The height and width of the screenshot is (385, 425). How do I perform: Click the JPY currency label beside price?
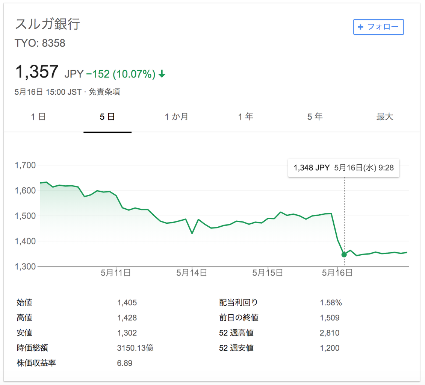point(74,74)
